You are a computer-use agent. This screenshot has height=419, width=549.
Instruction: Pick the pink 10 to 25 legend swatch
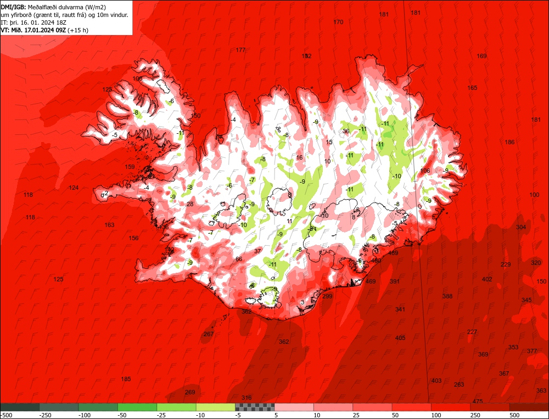(x=333, y=407)
